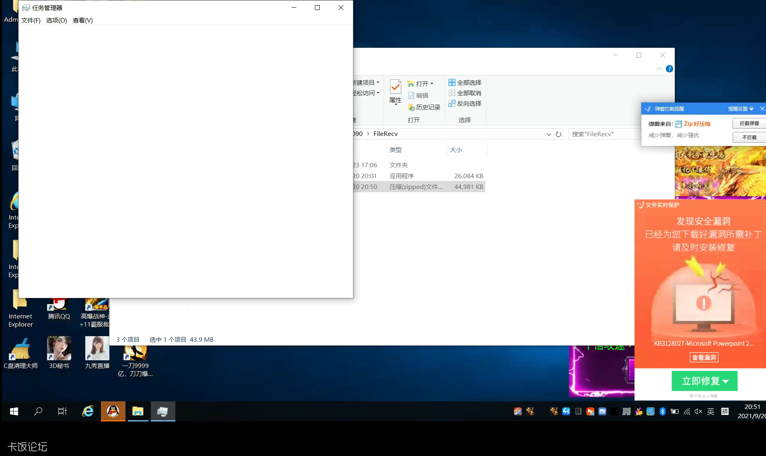Click the 属性 properties icon in Explorer ribbon
Viewport: 766px width, 456px height.
point(395,92)
